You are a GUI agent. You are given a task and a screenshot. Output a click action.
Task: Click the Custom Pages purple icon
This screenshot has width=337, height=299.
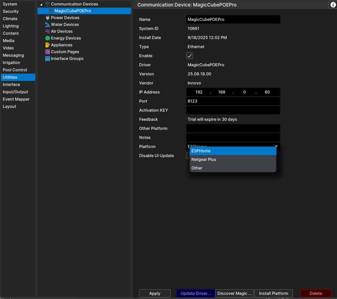pos(48,52)
